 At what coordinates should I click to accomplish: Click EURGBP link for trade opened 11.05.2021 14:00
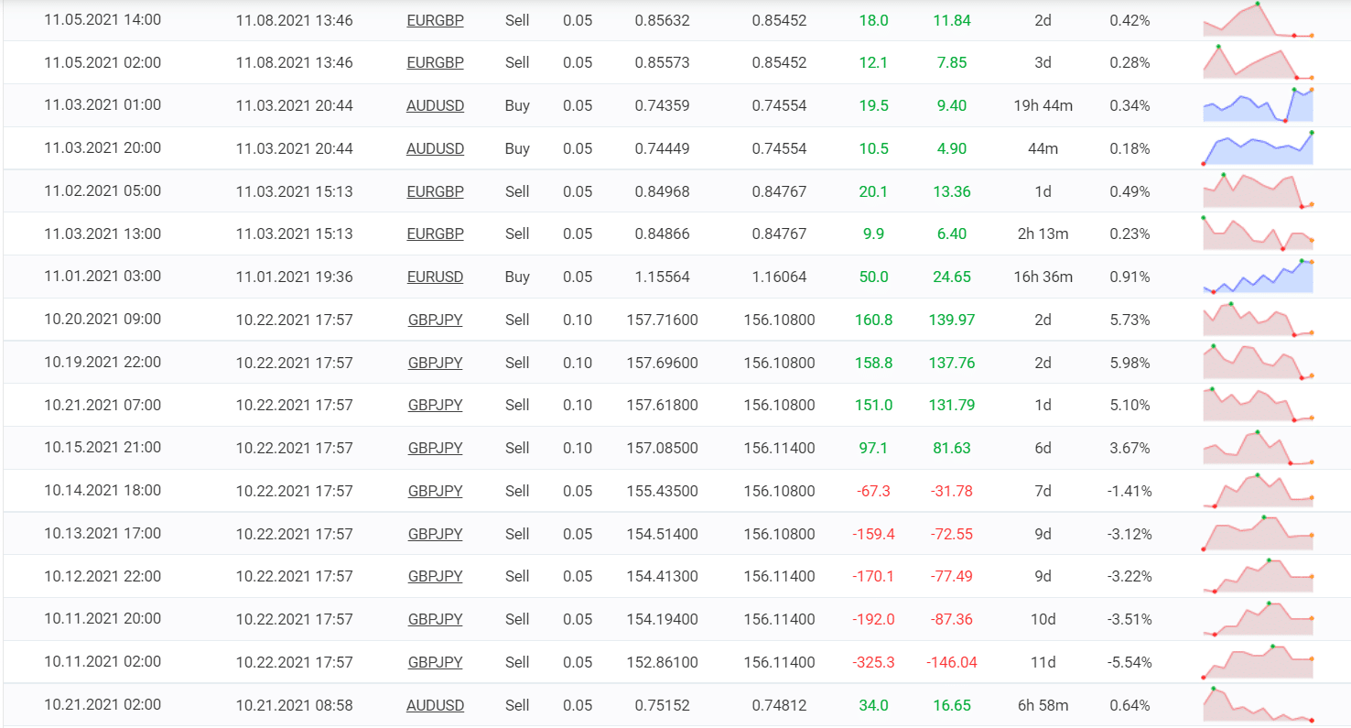click(x=435, y=20)
